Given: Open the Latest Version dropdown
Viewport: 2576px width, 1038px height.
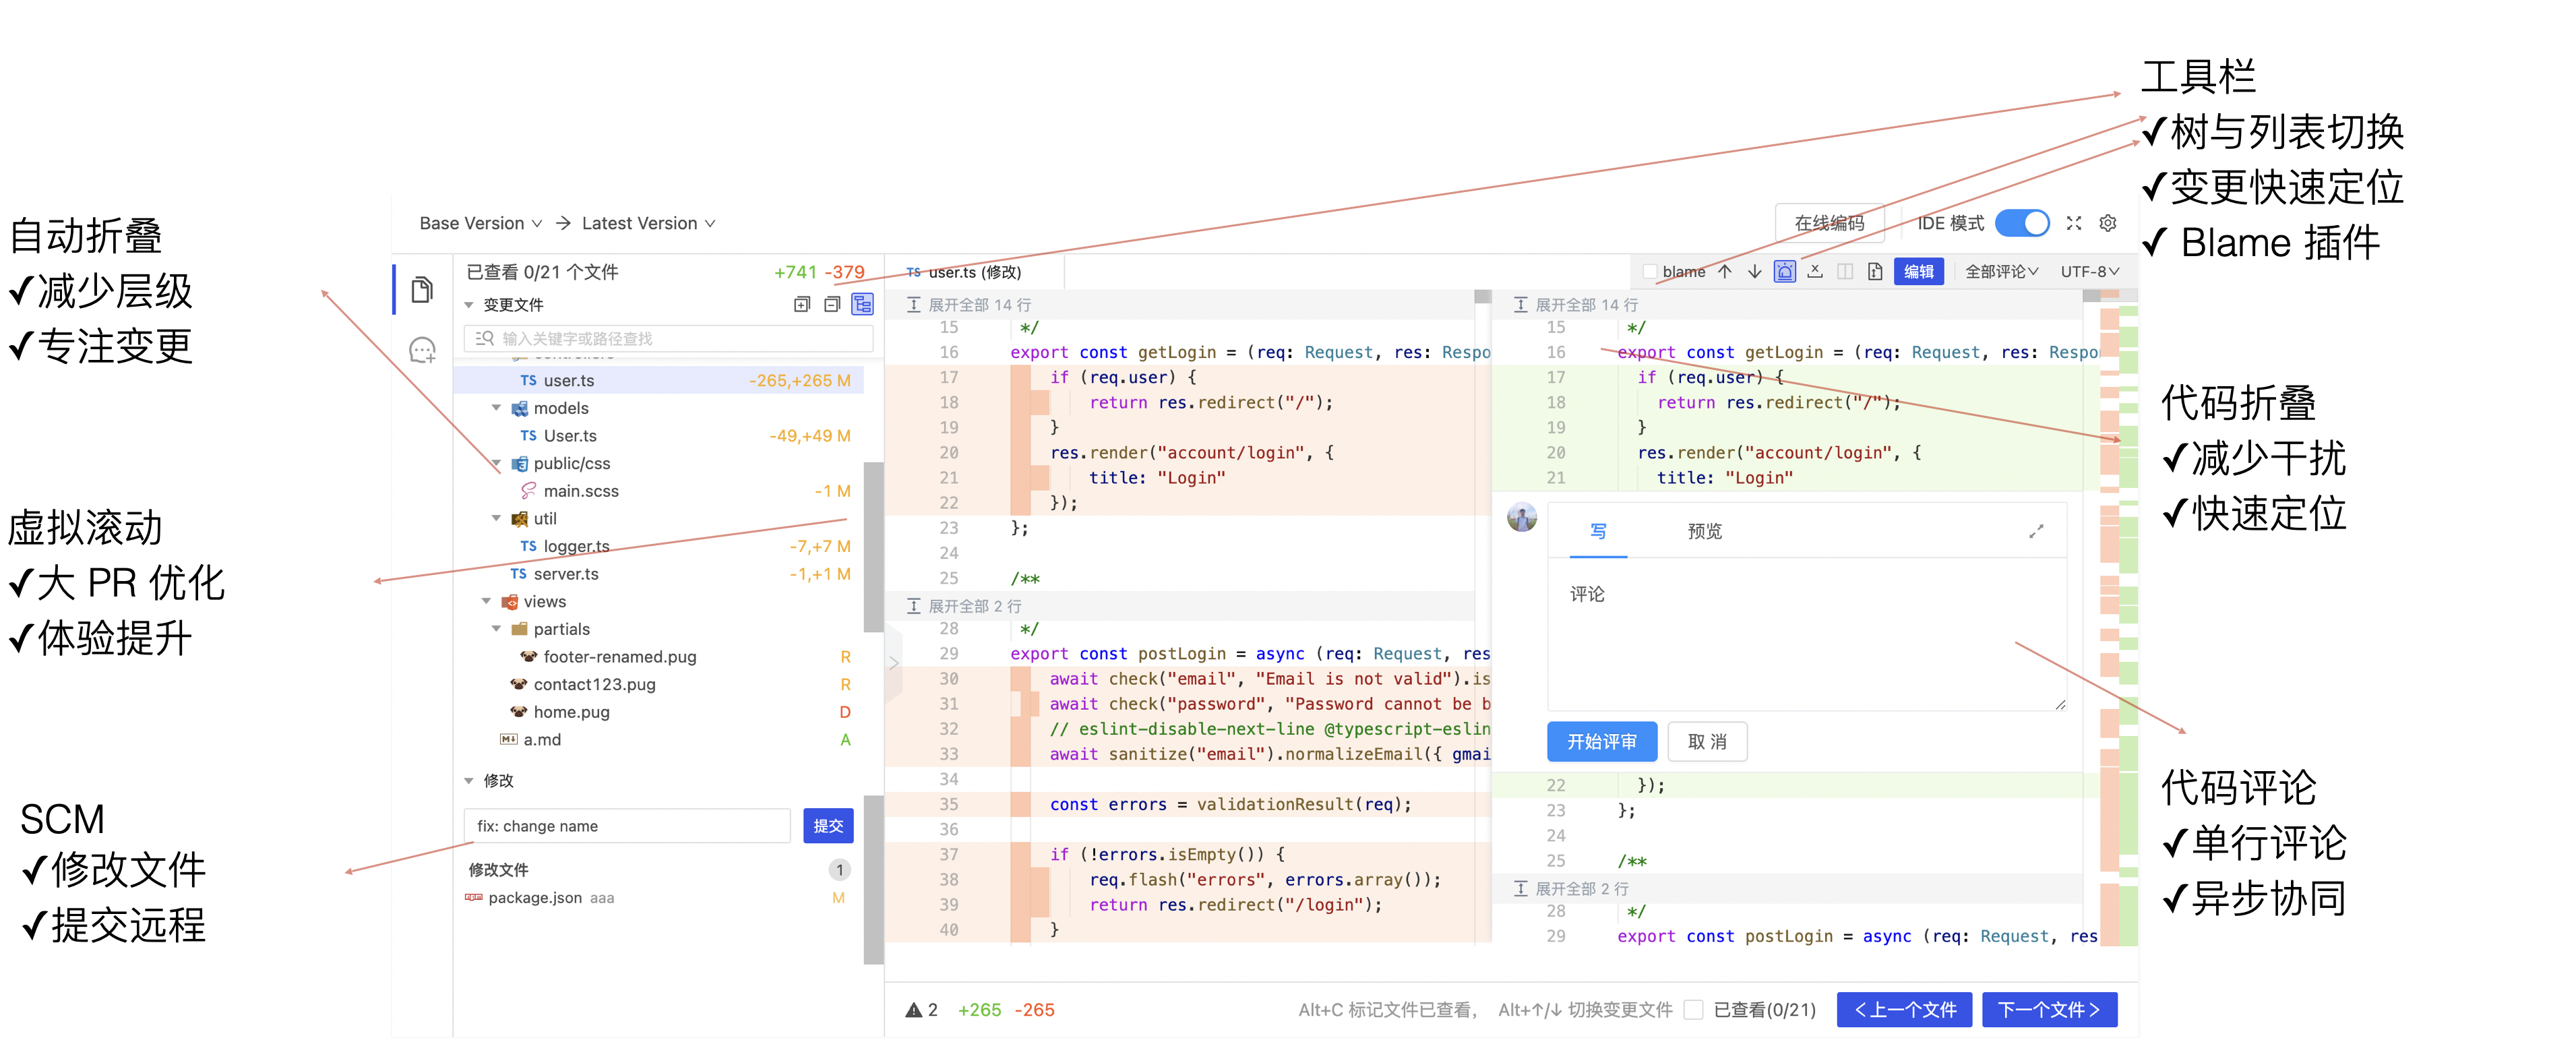Looking at the screenshot, I should click(648, 223).
